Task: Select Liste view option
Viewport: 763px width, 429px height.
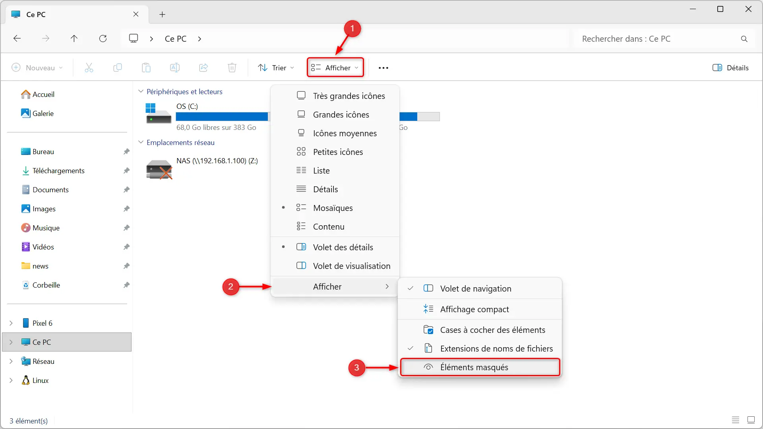Action: [335, 170]
